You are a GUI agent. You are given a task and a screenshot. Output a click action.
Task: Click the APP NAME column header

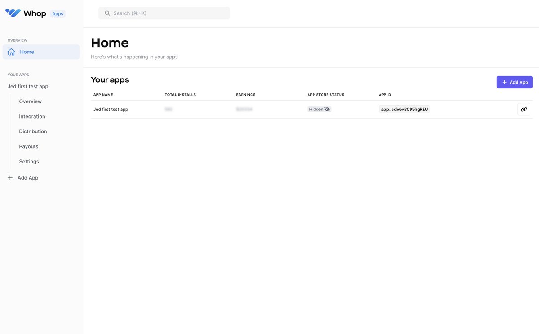[x=103, y=95]
